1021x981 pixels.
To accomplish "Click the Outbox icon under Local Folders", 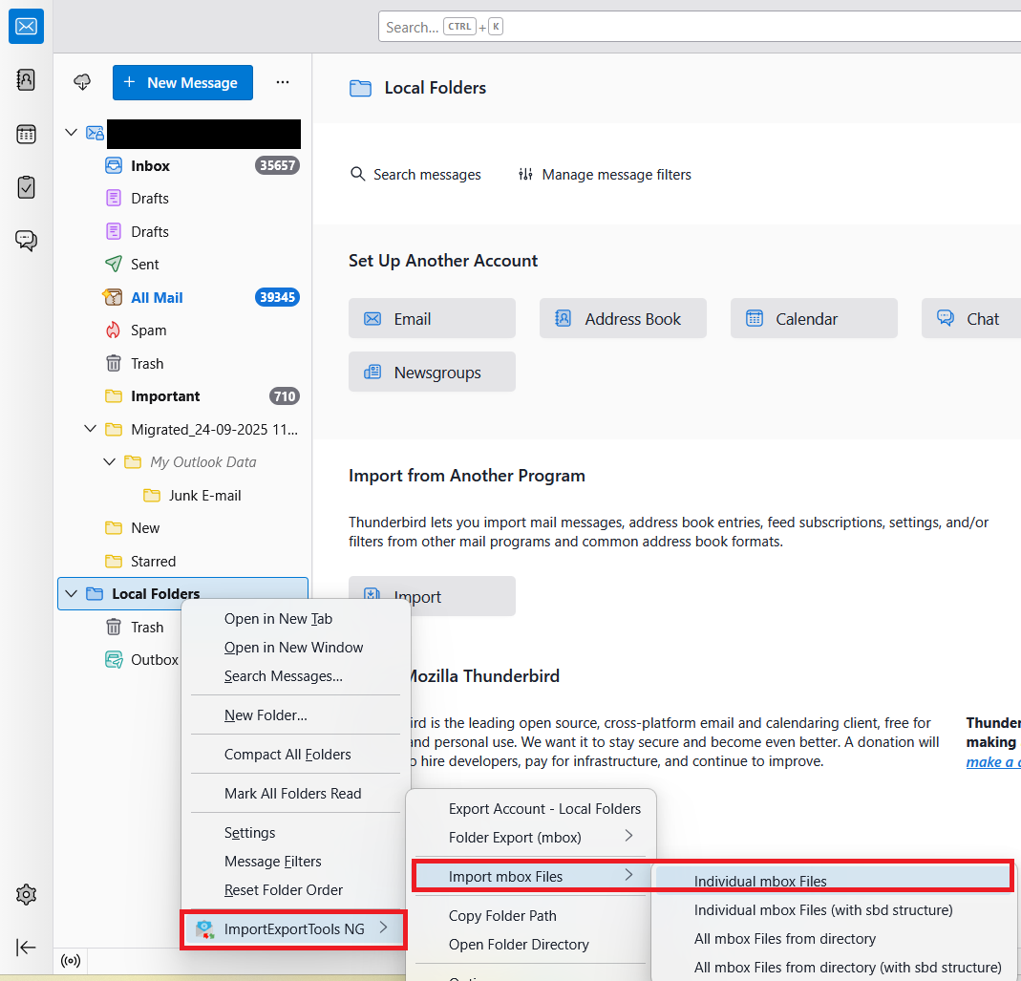I will [x=114, y=660].
